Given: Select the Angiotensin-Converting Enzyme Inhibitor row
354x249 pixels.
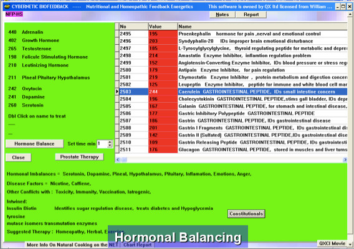Looking at the screenshot, I should (233, 63).
